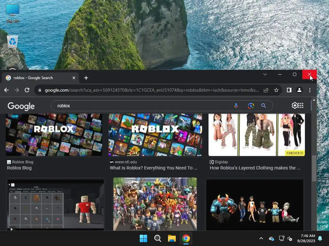Open the crowd of Roblox characters thumbnail
The height and width of the screenshot is (246, 329).
tap(155, 204)
